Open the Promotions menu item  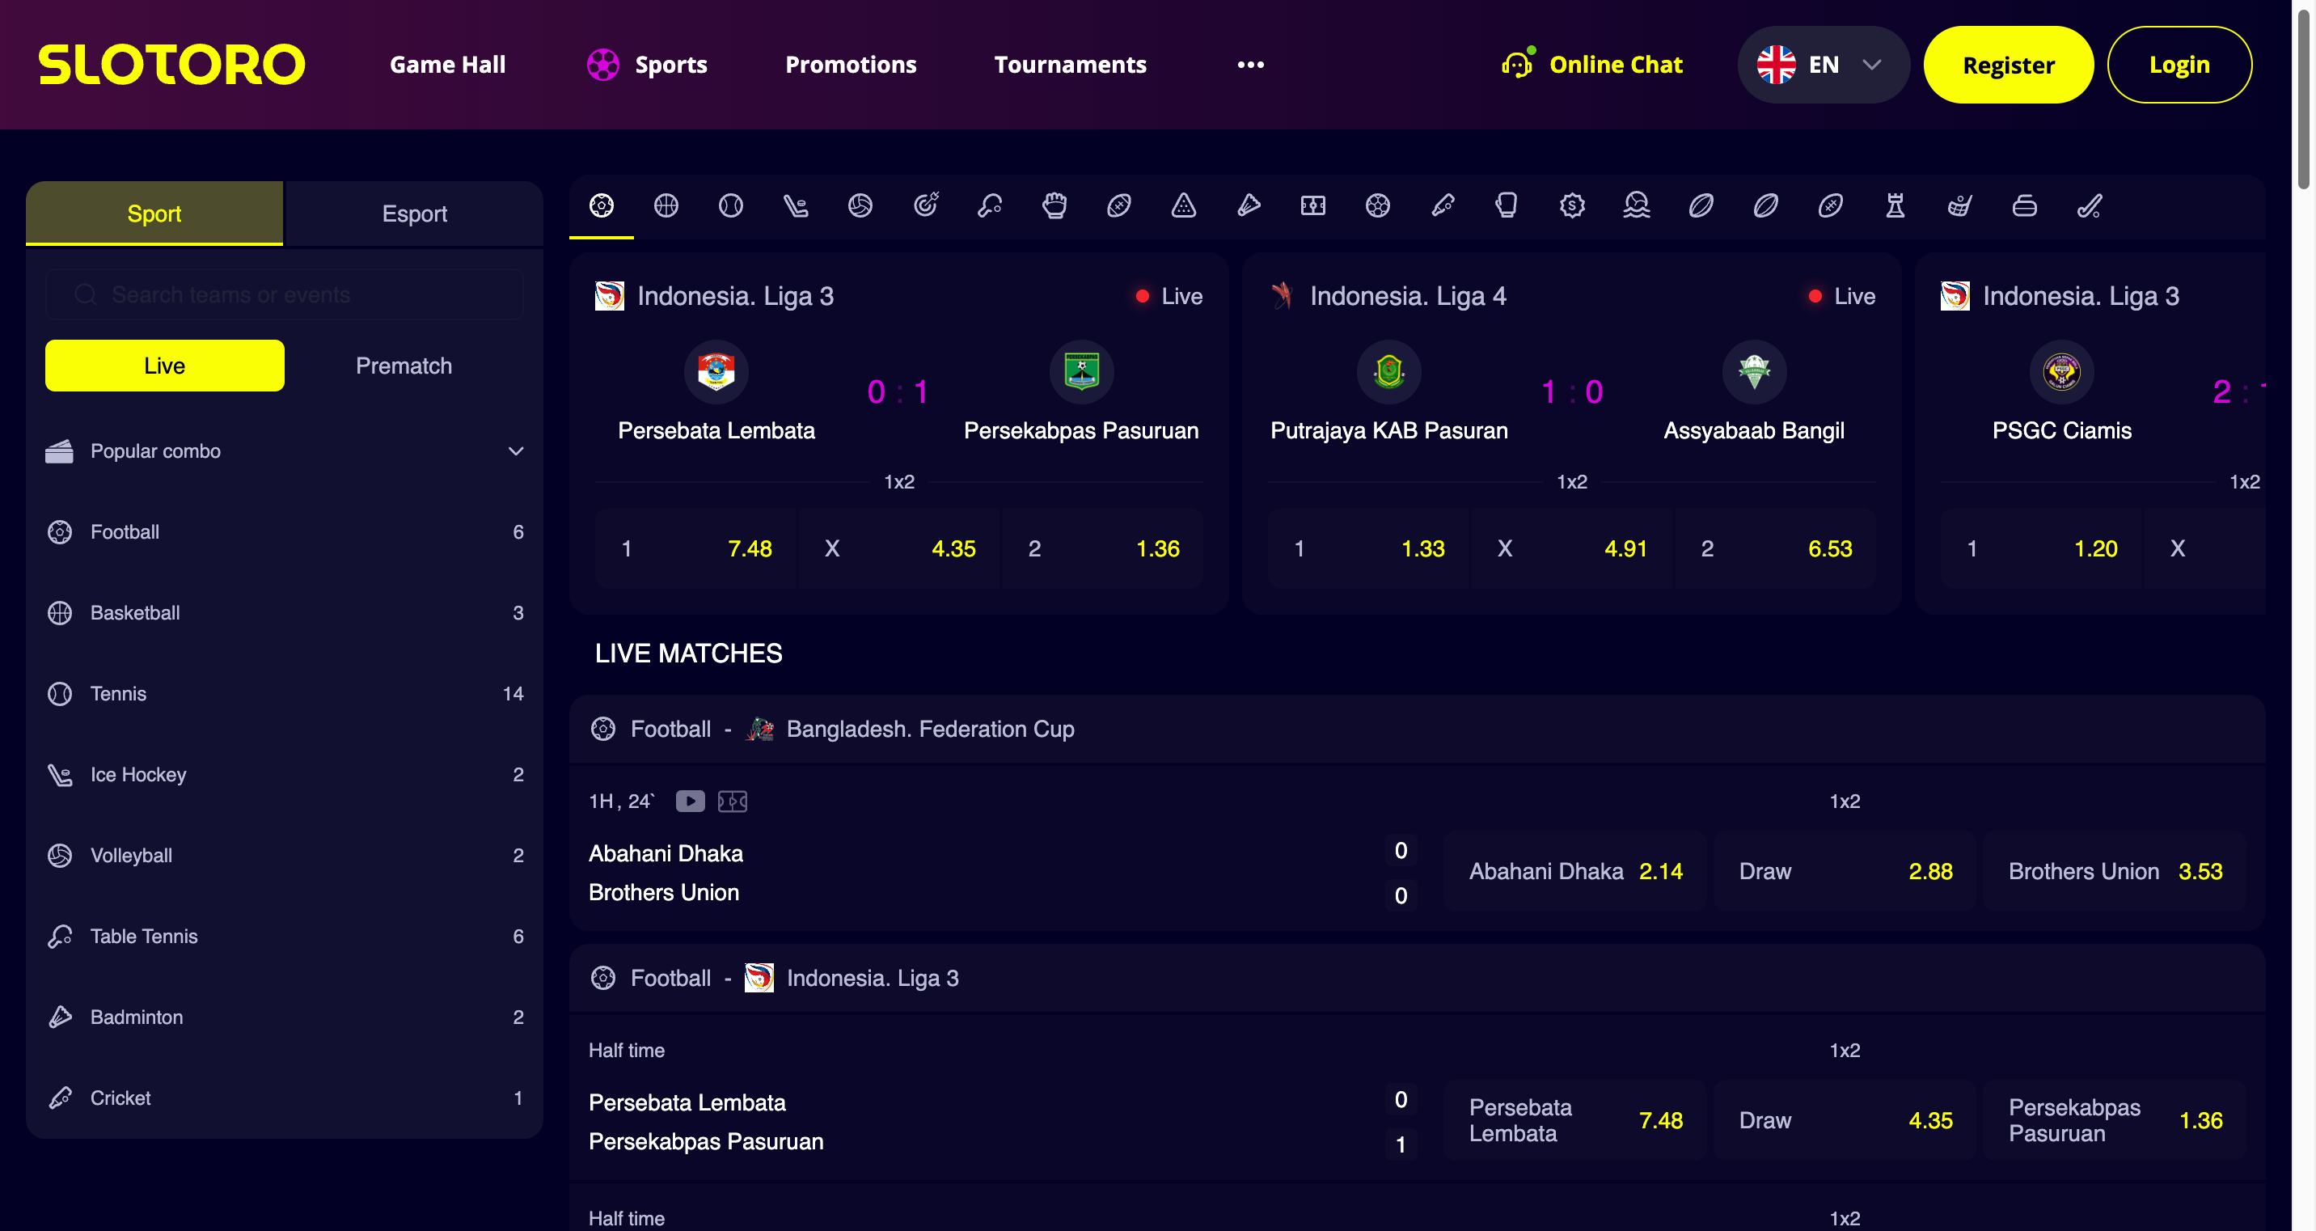pyautogui.click(x=851, y=65)
